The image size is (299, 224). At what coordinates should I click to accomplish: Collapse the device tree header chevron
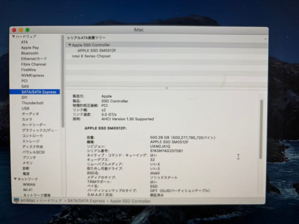coord(265,39)
